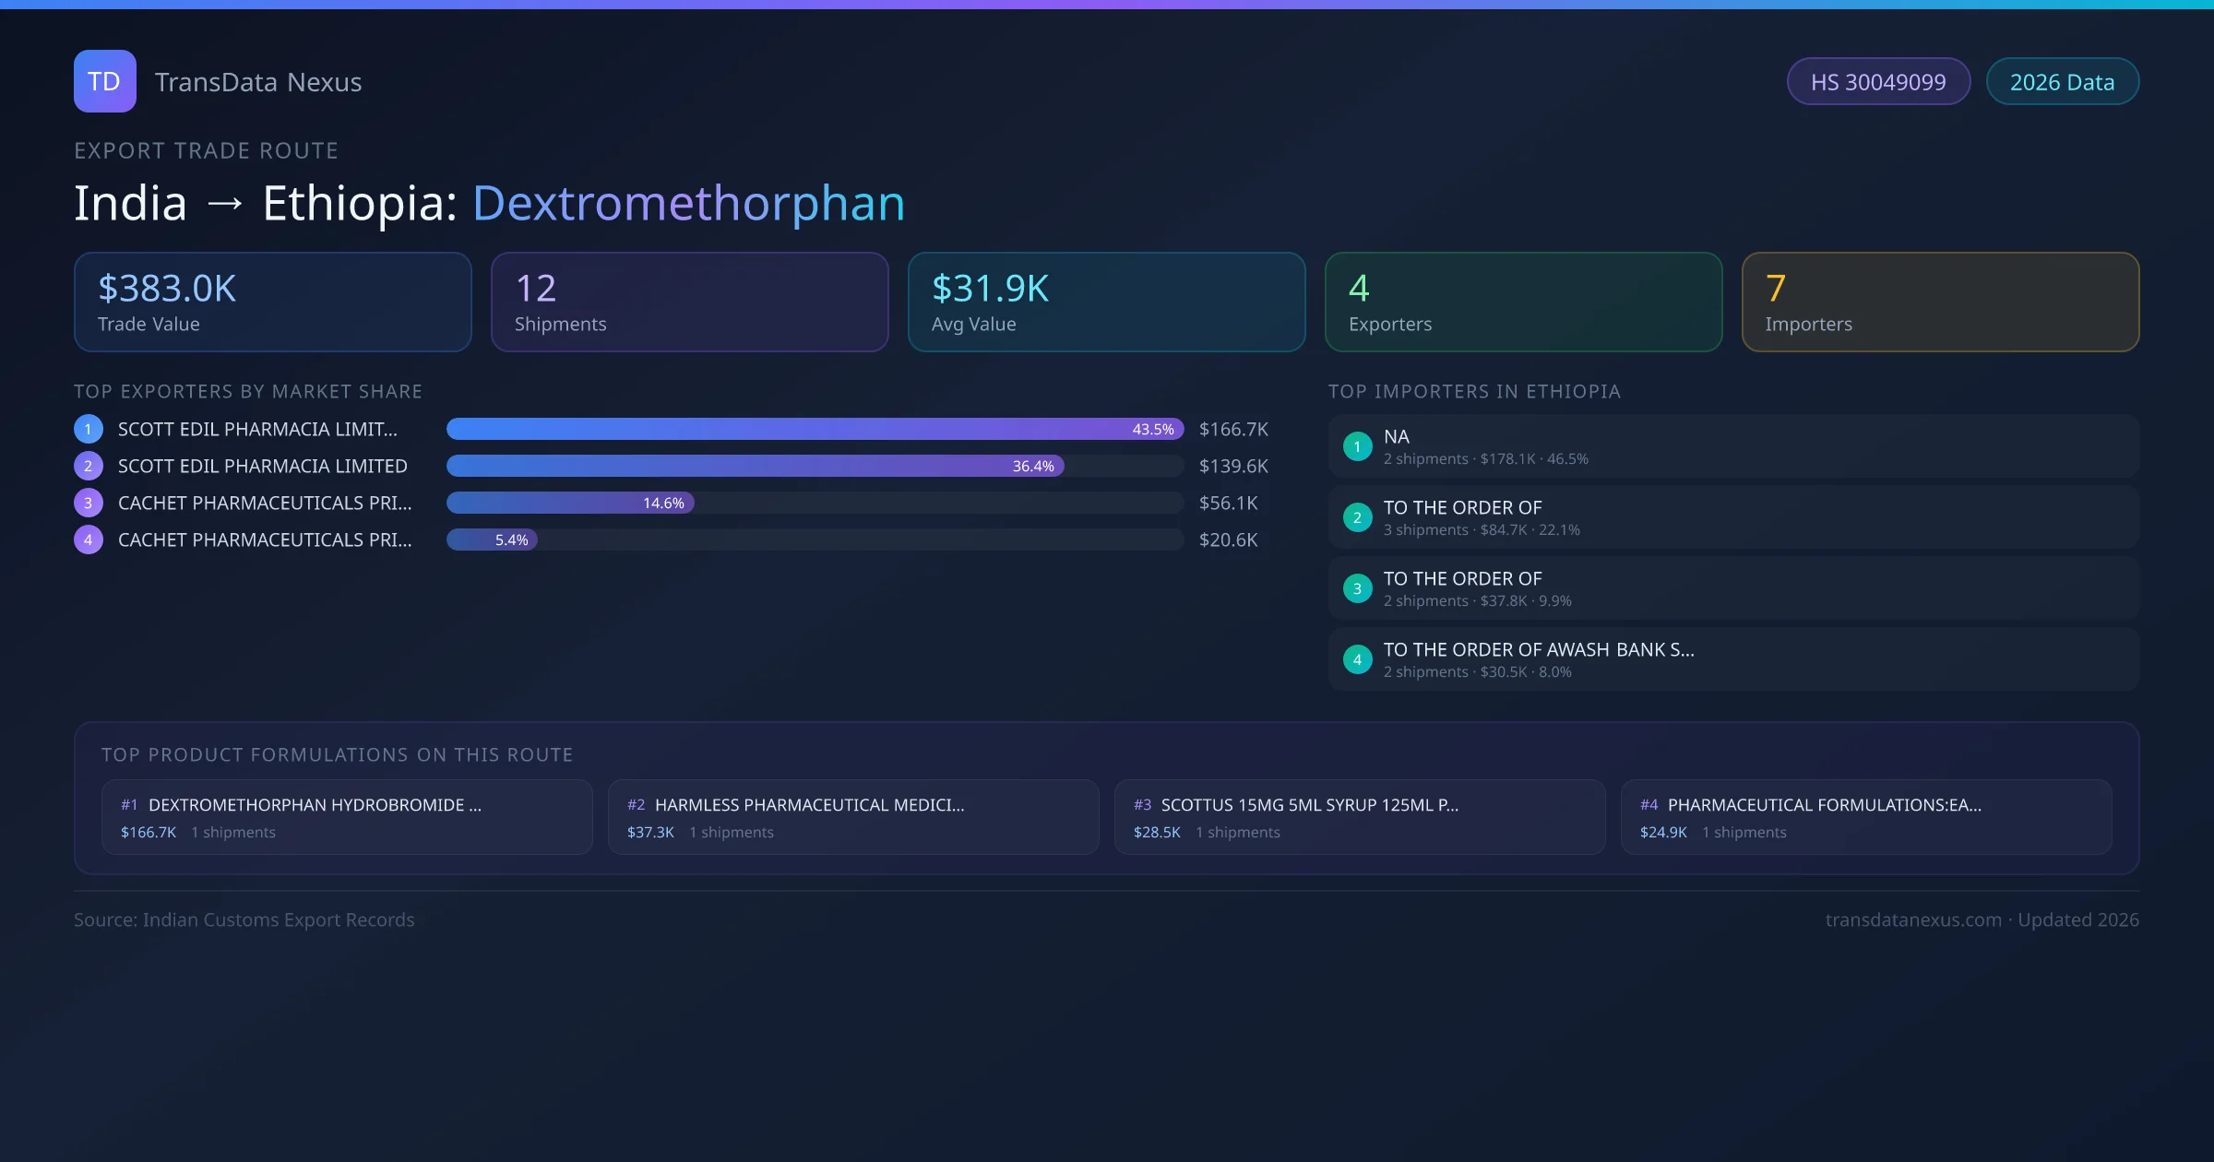This screenshot has width=2214, height=1162.
Task: Open the 4 Exporters stat card
Action: 1523,302
